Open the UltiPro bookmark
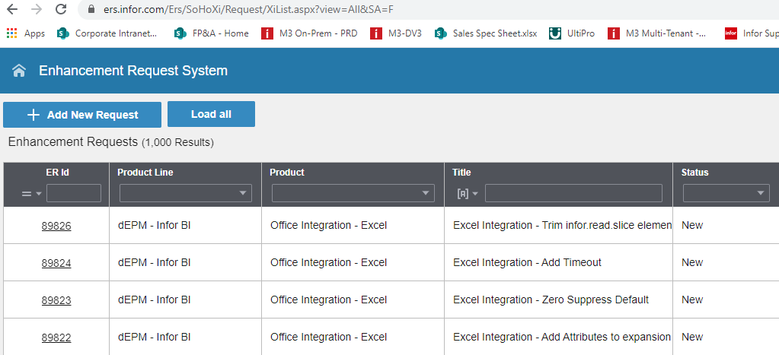 (x=572, y=33)
